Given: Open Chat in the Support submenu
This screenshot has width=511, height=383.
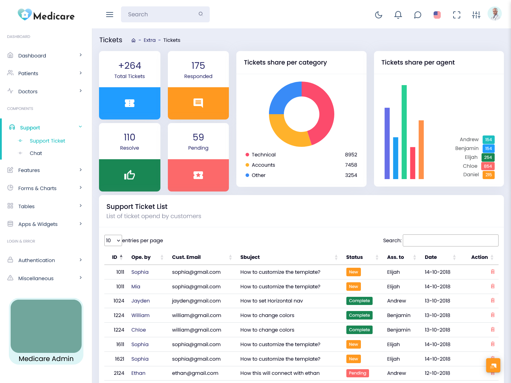Looking at the screenshot, I should (36, 153).
